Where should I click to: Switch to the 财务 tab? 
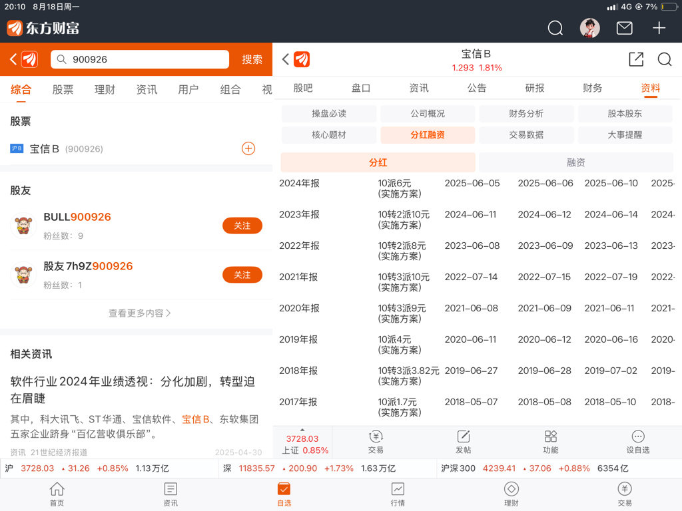pos(592,88)
